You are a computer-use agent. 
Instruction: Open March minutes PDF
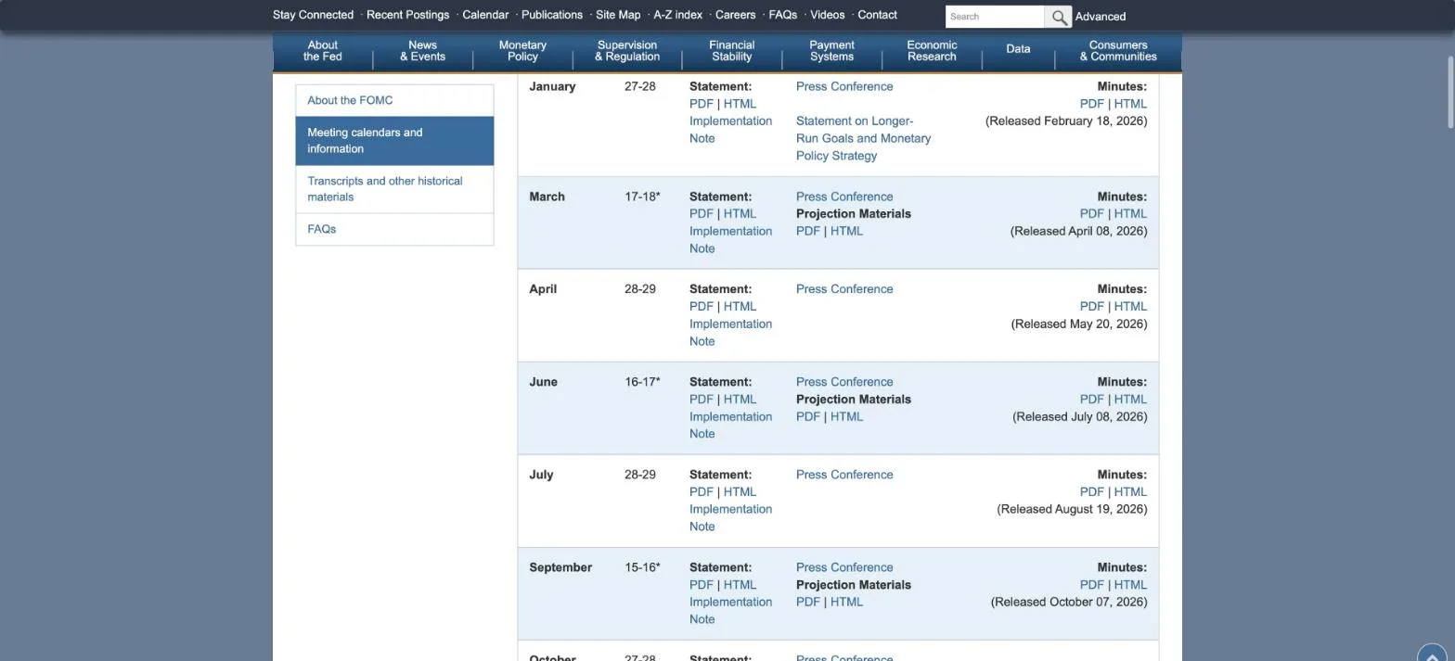coord(1091,214)
